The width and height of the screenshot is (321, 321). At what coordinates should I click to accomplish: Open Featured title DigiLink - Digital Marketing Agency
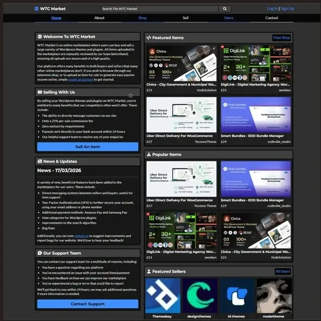(256, 85)
